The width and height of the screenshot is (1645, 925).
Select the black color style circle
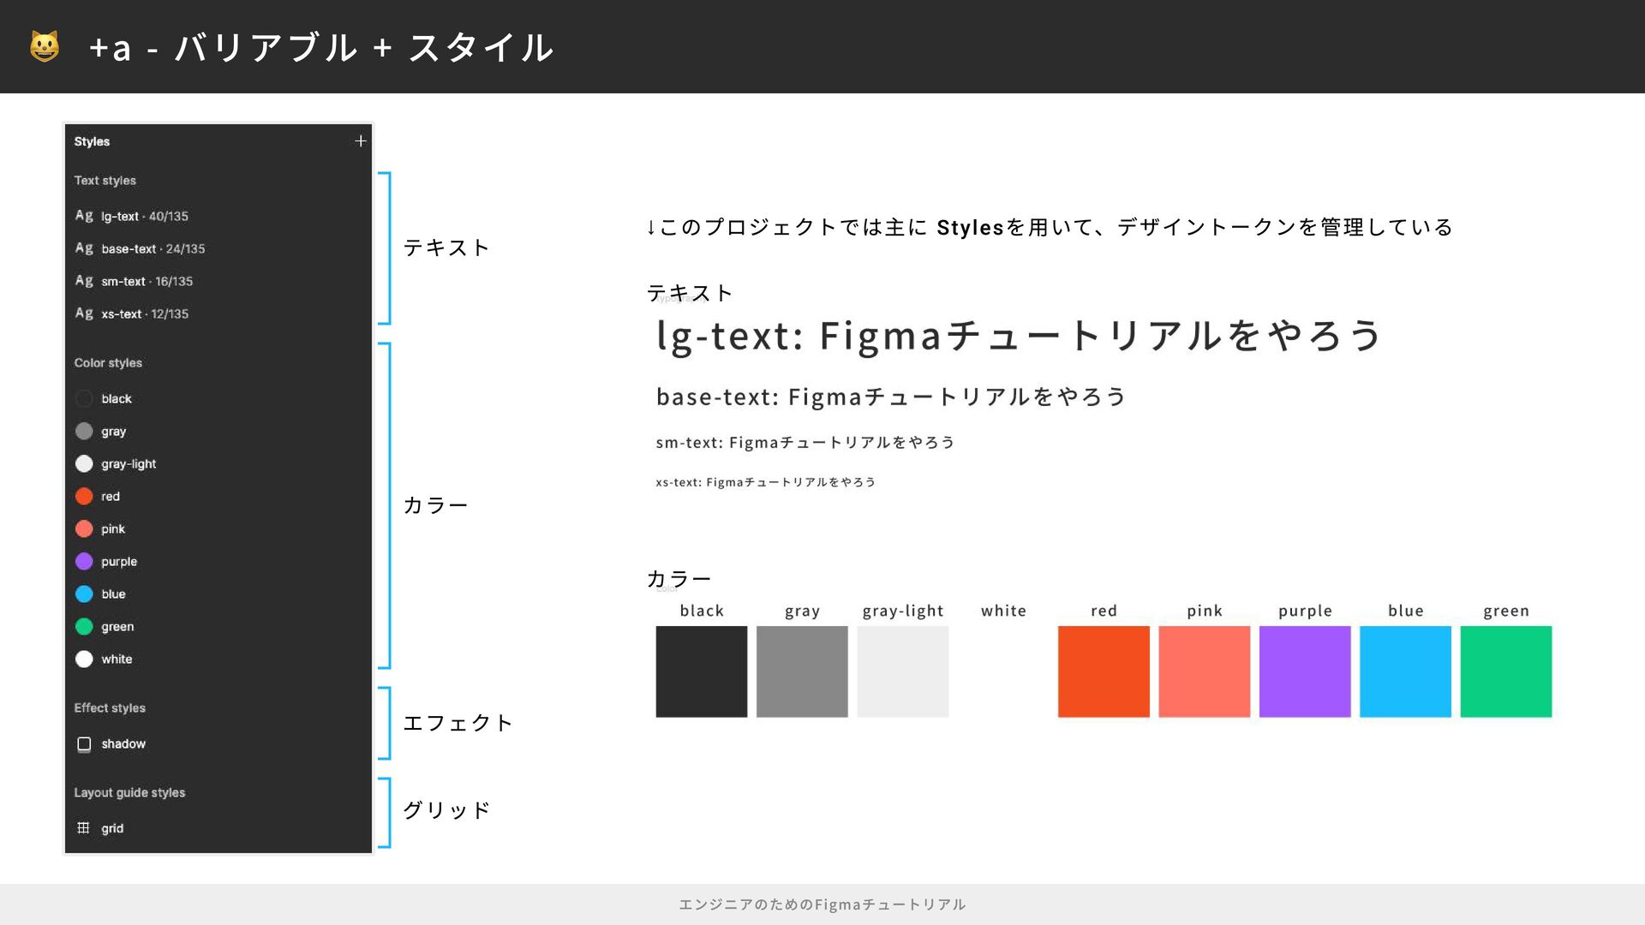pos(84,399)
